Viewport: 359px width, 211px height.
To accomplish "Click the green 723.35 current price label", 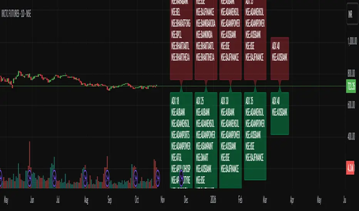I will pyautogui.click(x=351, y=86).
